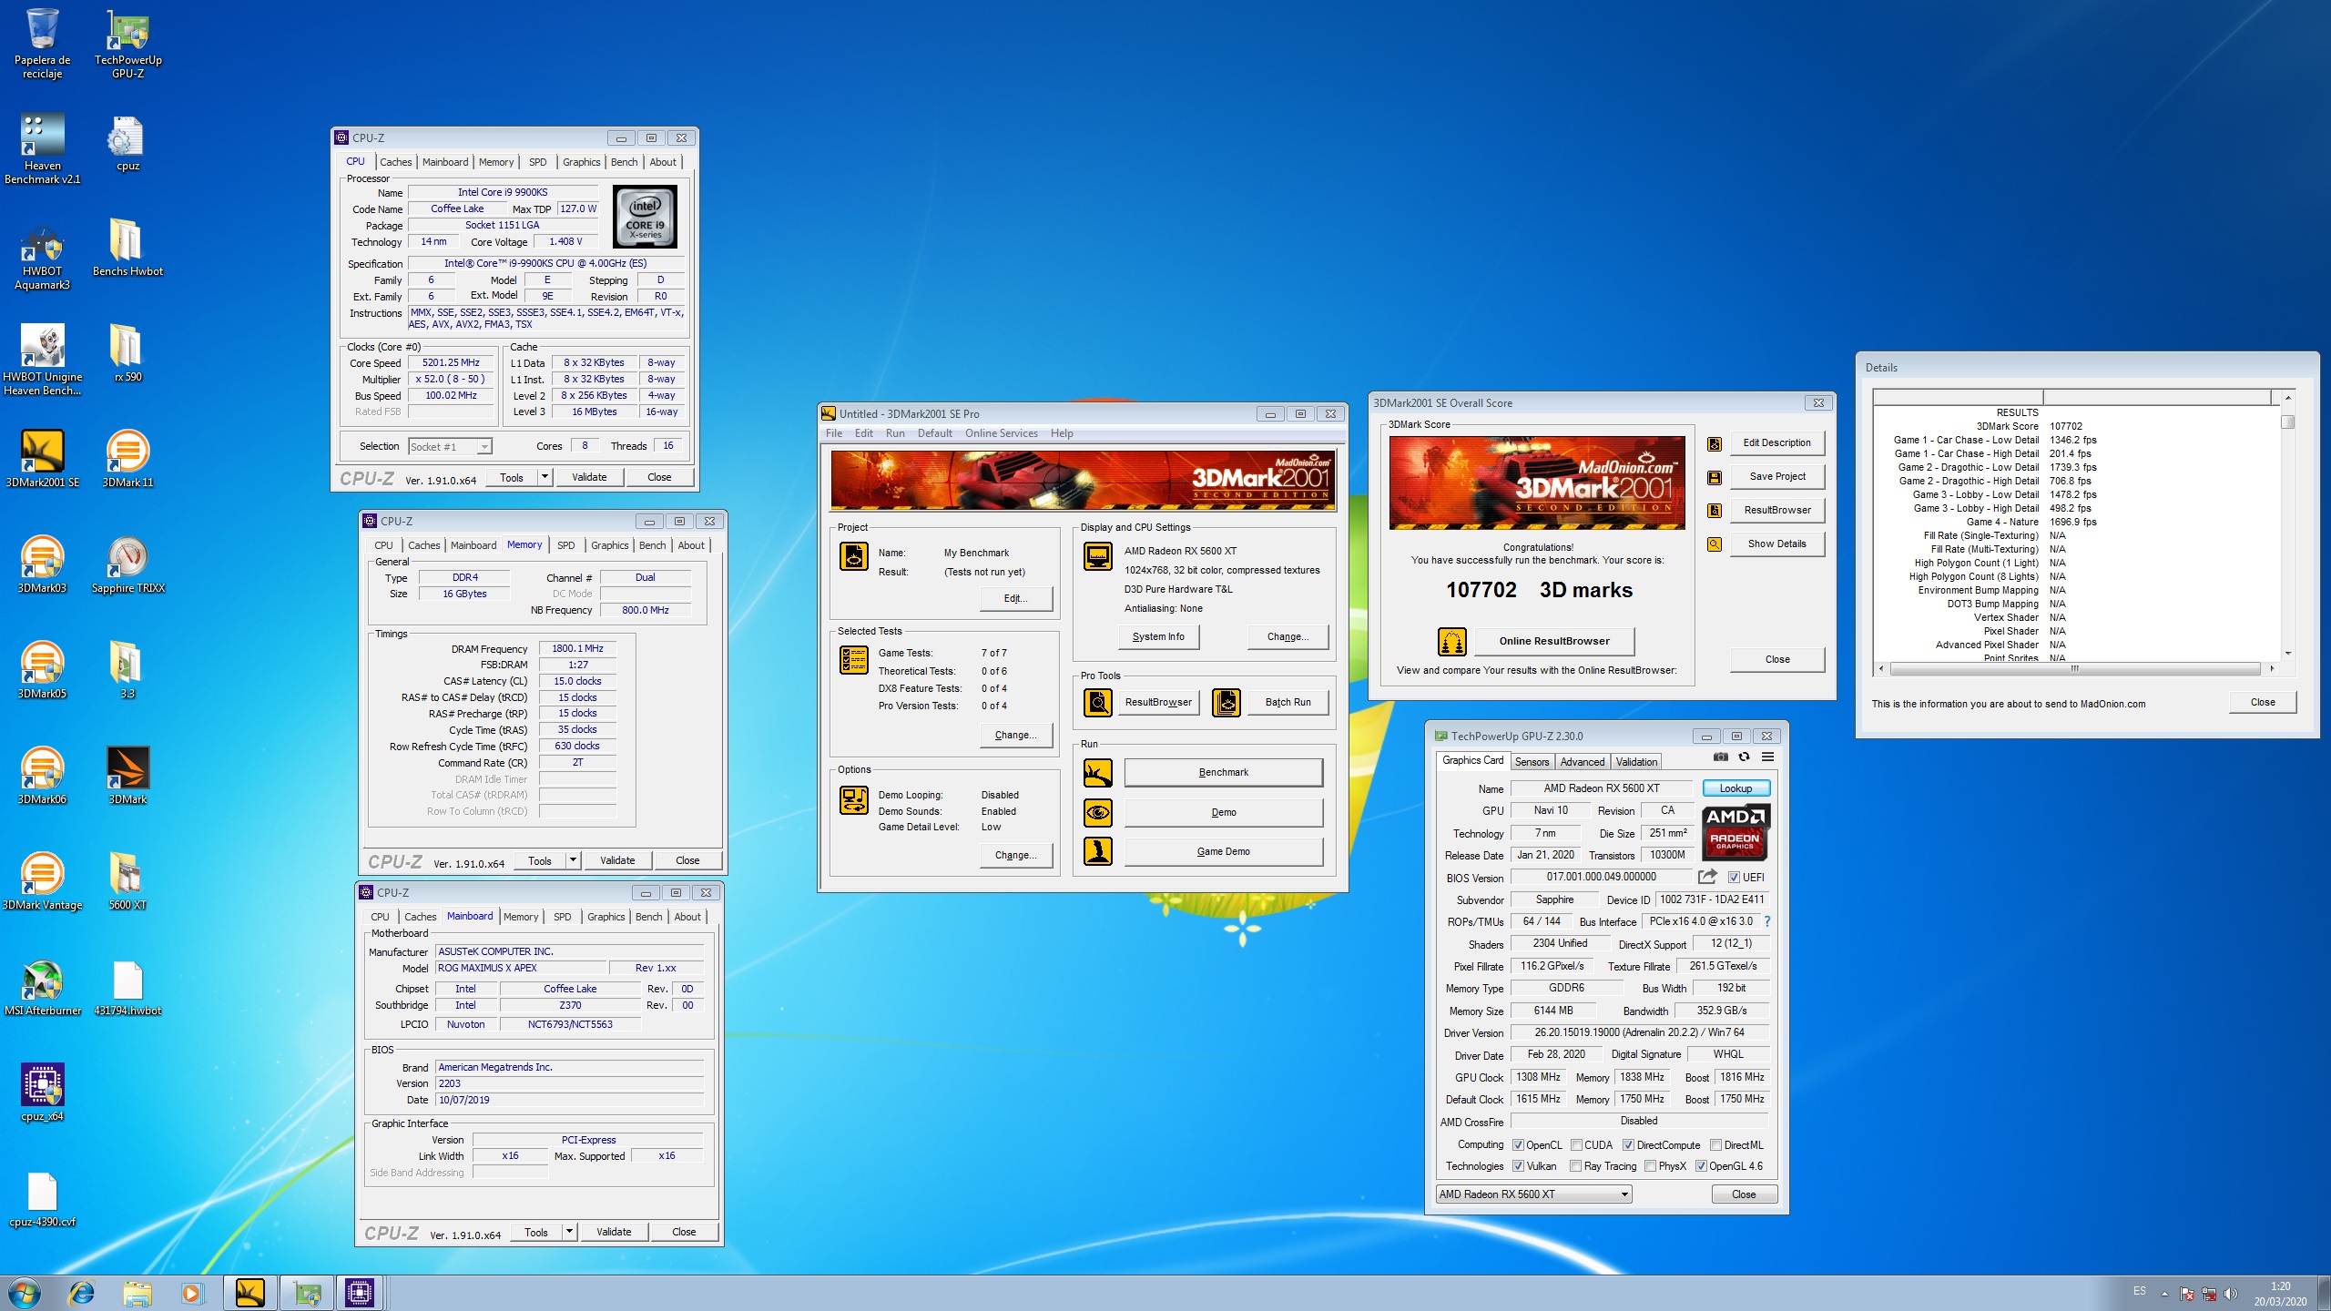Open TechPowerUp GPU-Z desktop shortcut
2331x1311 pixels.
click(x=127, y=44)
